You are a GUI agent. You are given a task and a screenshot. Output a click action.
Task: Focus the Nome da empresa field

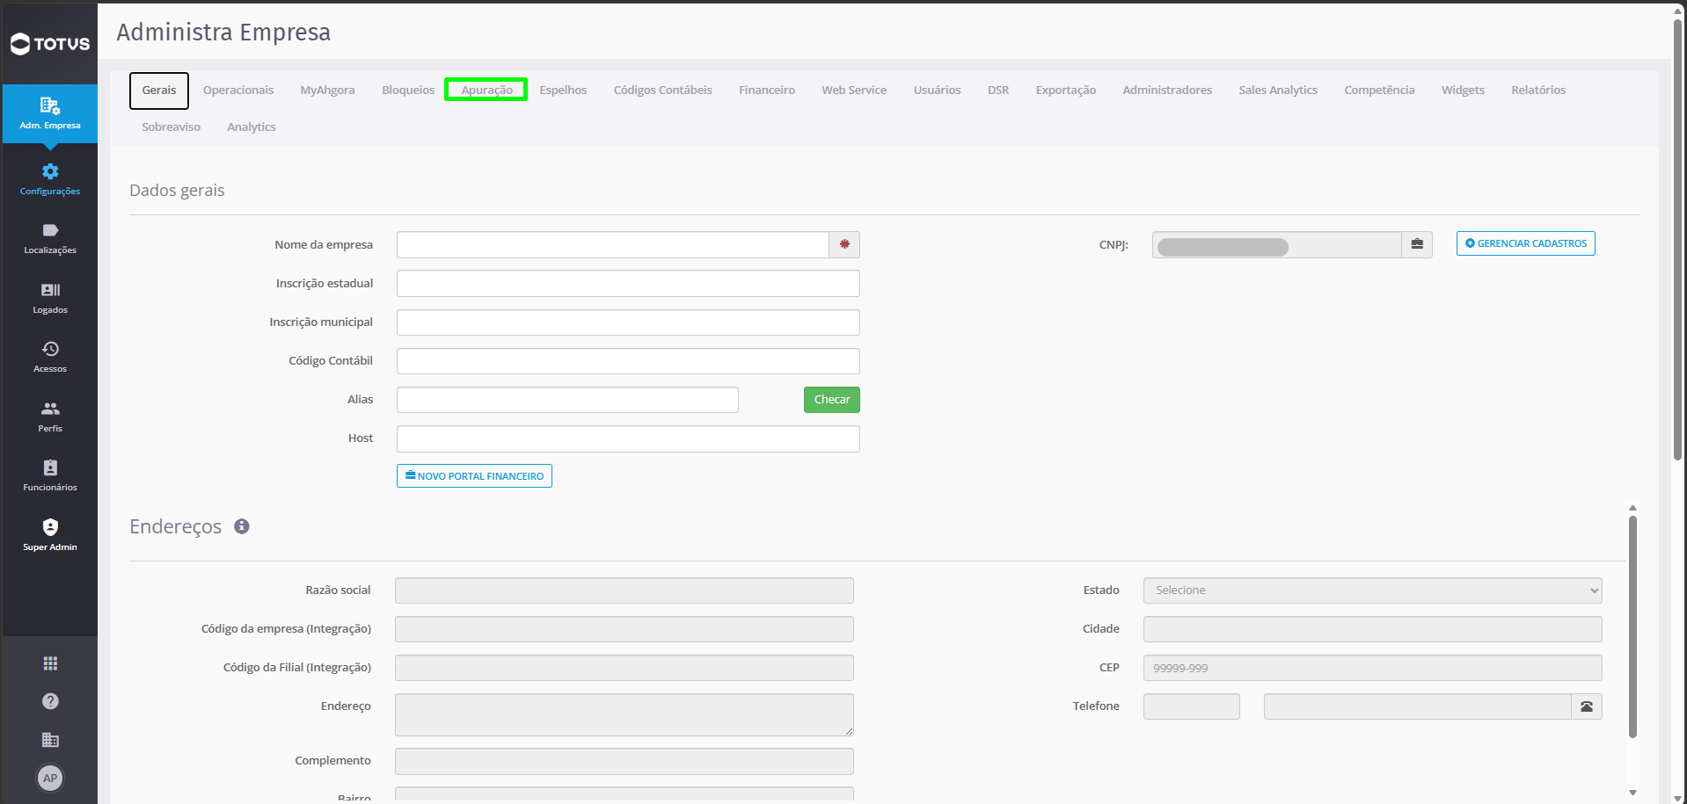pos(613,244)
